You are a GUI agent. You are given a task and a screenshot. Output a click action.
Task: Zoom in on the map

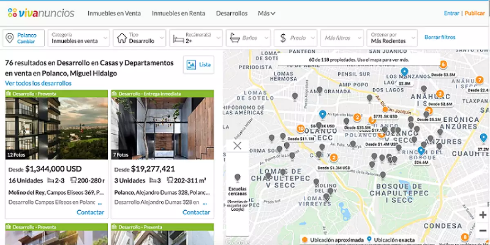pyautogui.click(x=483, y=215)
